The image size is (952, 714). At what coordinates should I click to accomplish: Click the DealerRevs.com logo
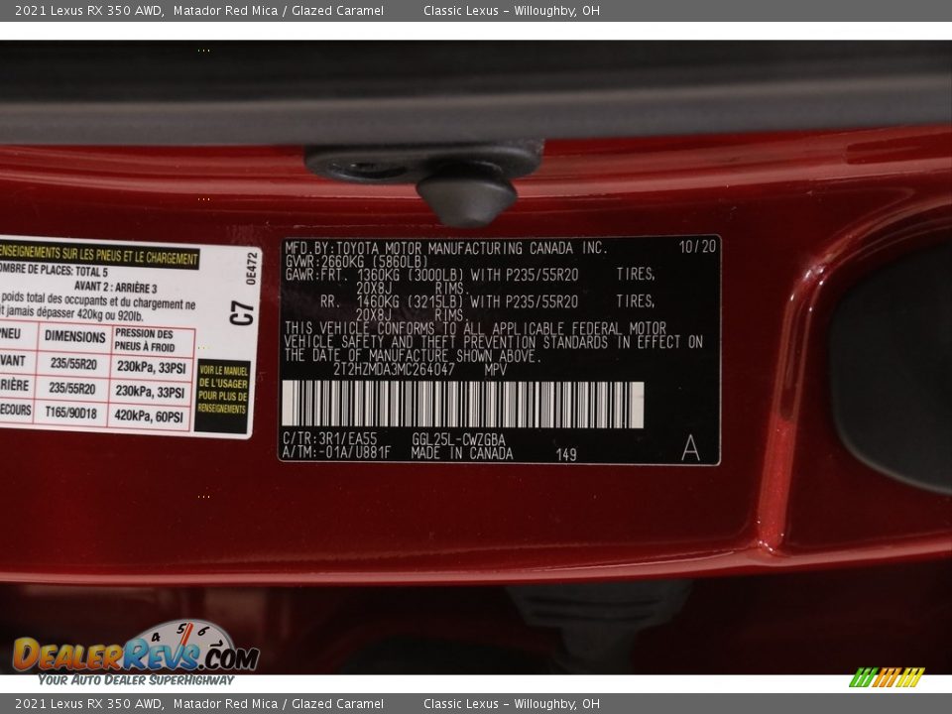click(136, 653)
